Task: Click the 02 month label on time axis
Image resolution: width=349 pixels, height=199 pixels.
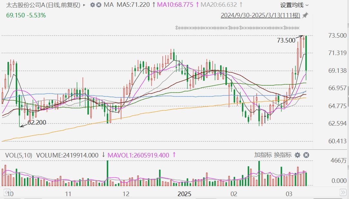Action: click(x=234, y=194)
